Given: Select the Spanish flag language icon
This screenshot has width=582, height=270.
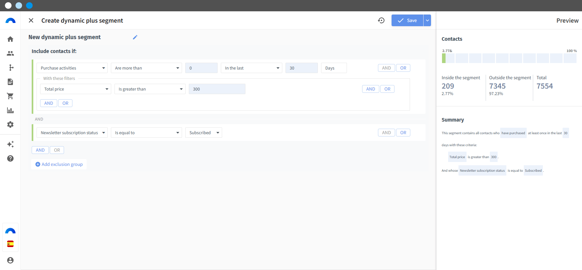Looking at the screenshot, I should (10, 244).
